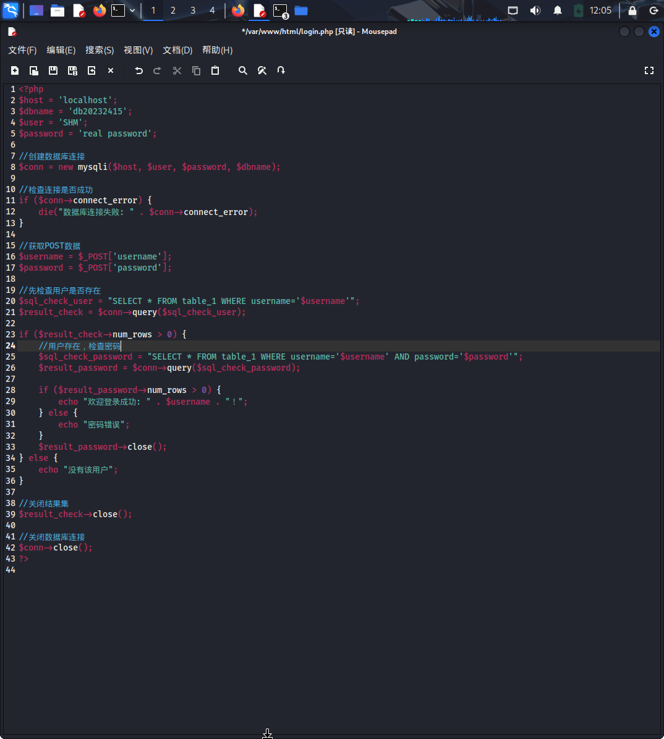Click the '<?php' opening tag
Viewport: 664px width, 739px height.
pyautogui.click(x=31, y=89)
